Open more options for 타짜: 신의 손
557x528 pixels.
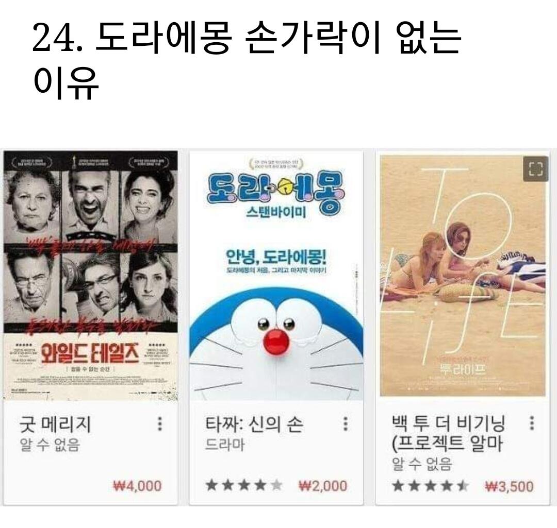(x=345, y=423)
